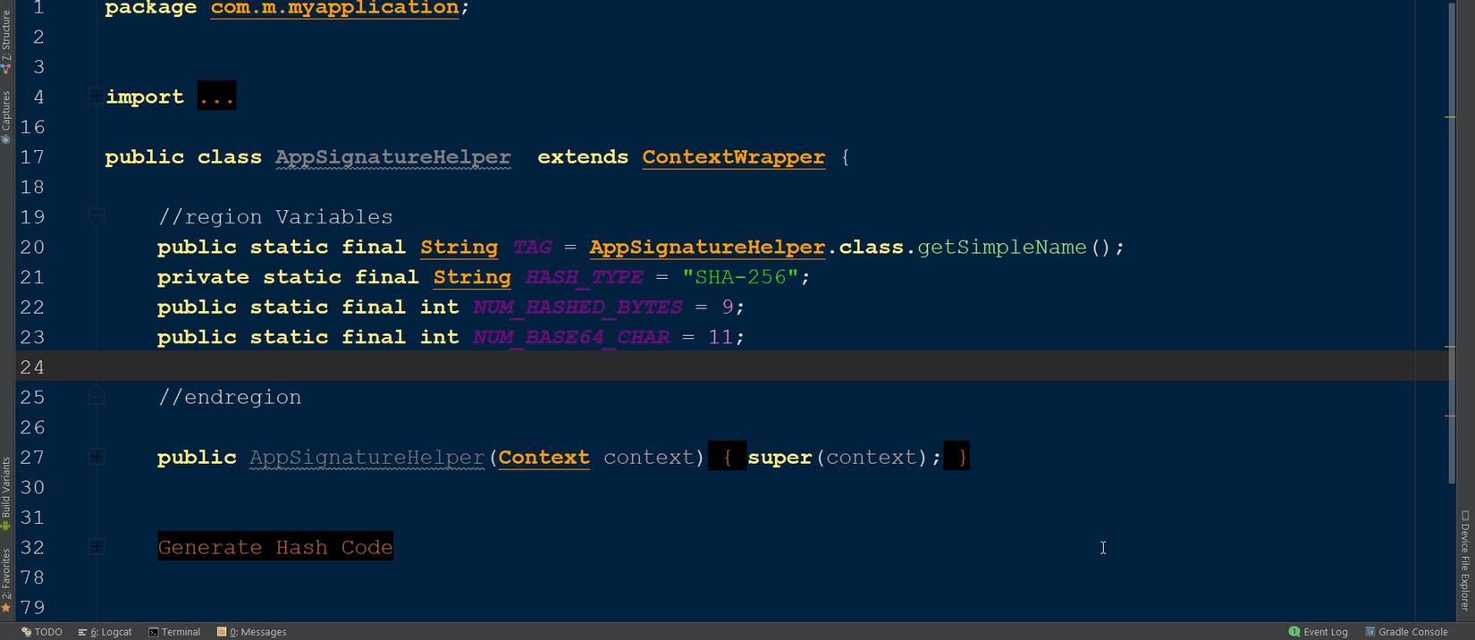Click the TAG constant name on line 20
Viewport: 1475px width, 640px height.
(532, 247)
